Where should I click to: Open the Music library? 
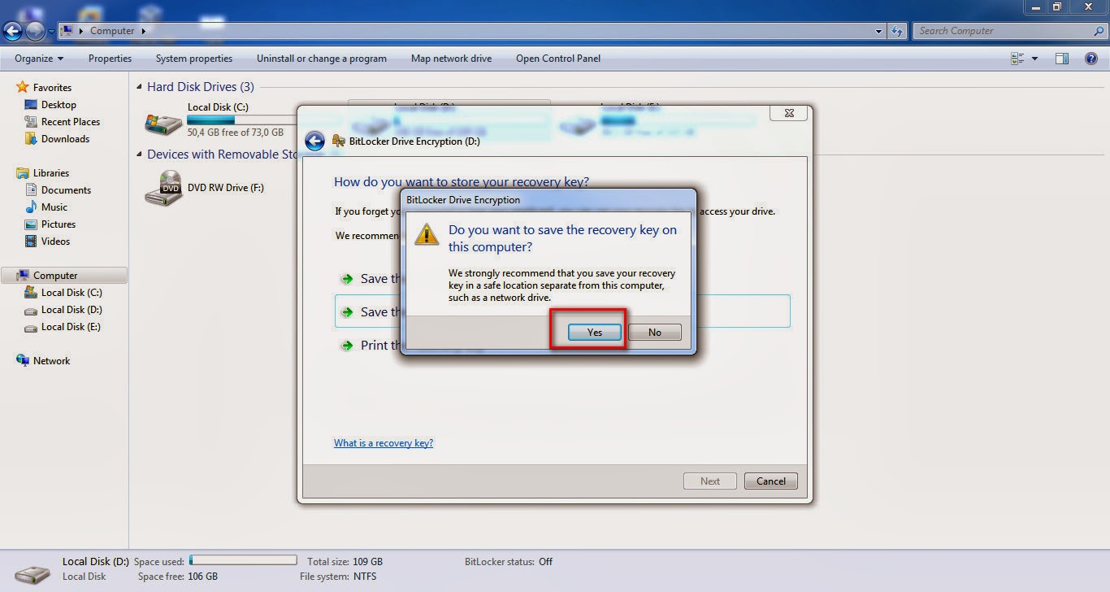click(x=54, y=207)
